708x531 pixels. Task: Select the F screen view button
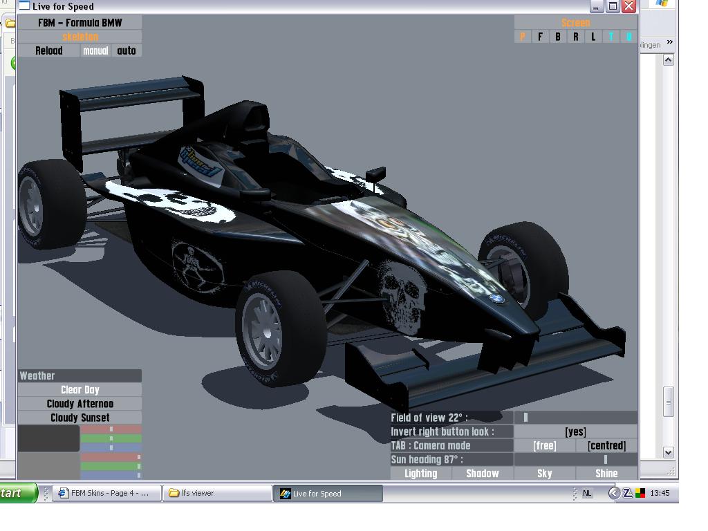click(540, 37)
